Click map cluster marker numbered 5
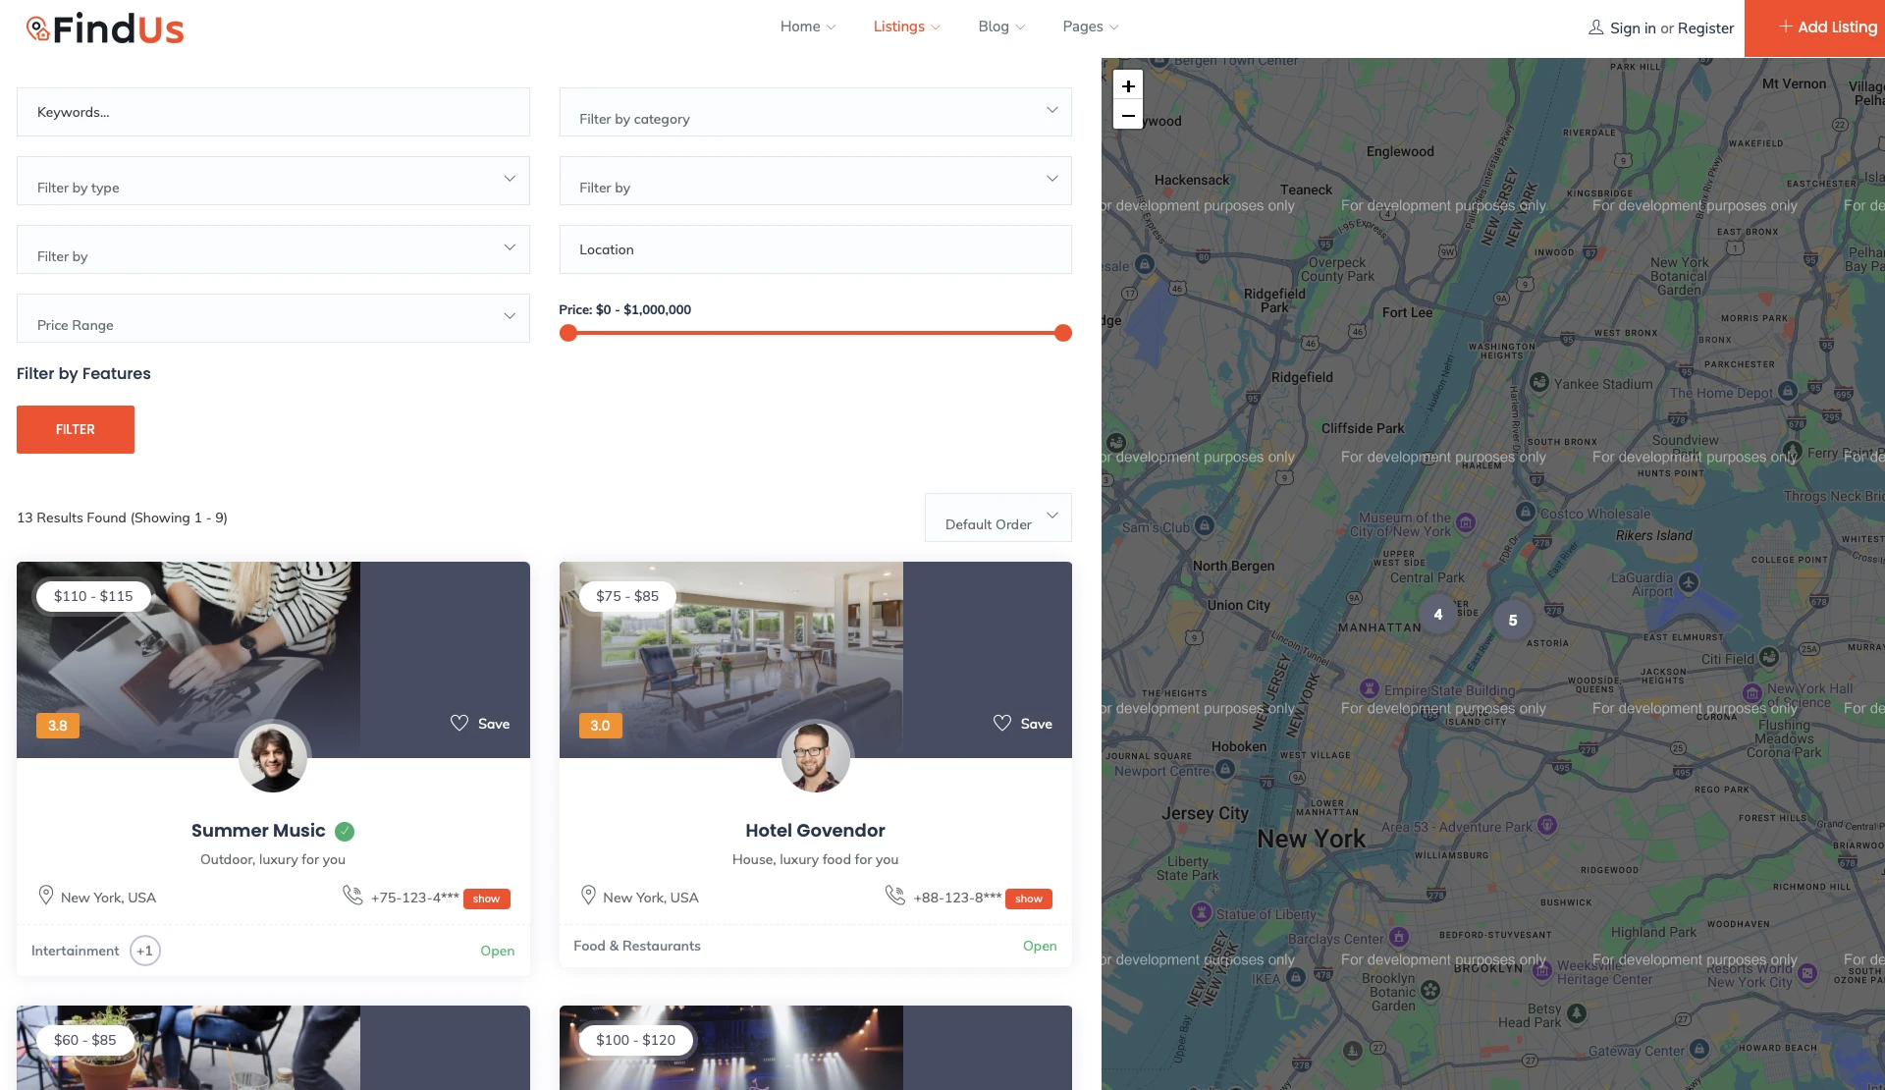Viewport: 1885px width, 1090px height. tap(1513, 621)
